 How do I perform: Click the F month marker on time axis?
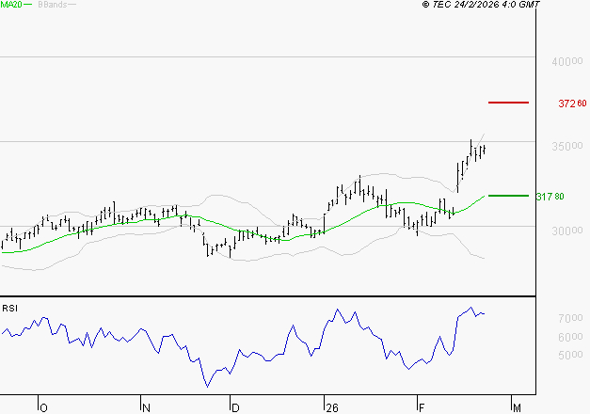point(422,408)
